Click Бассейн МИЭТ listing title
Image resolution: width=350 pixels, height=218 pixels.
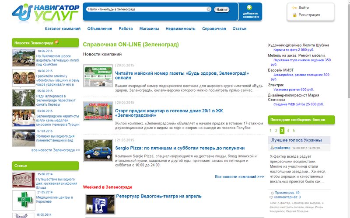click(281, 70)
